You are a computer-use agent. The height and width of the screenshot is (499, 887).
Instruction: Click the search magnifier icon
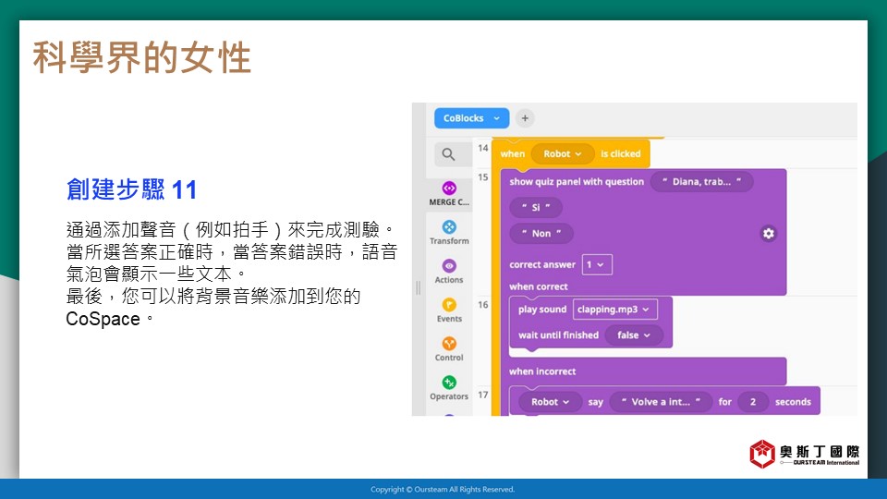tap(449, 154)
